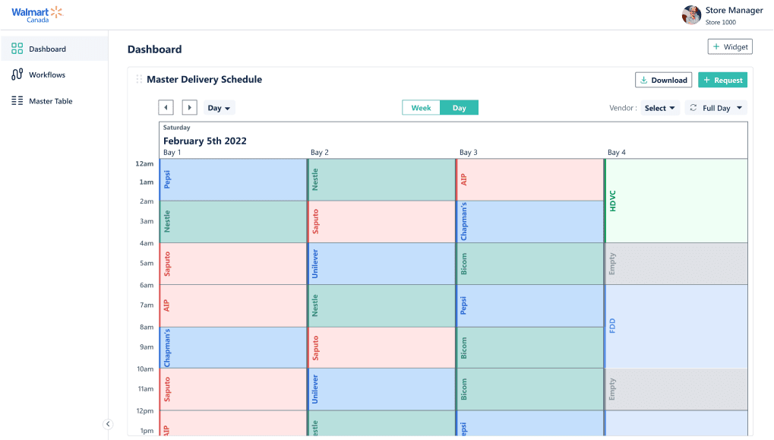Screen dimensions: 774x440
Task: Select the Nestle block in Bay 2 at 12am
Action: click(381, 180)
